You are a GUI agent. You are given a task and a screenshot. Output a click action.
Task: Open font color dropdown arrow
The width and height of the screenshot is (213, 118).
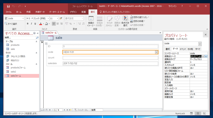click(x=43, y=24)
